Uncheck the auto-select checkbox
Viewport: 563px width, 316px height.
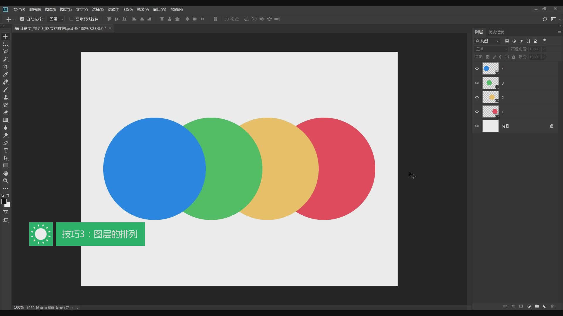22,19
